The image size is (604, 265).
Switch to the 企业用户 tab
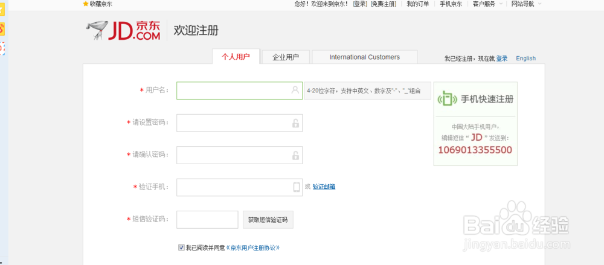point(286,57)
